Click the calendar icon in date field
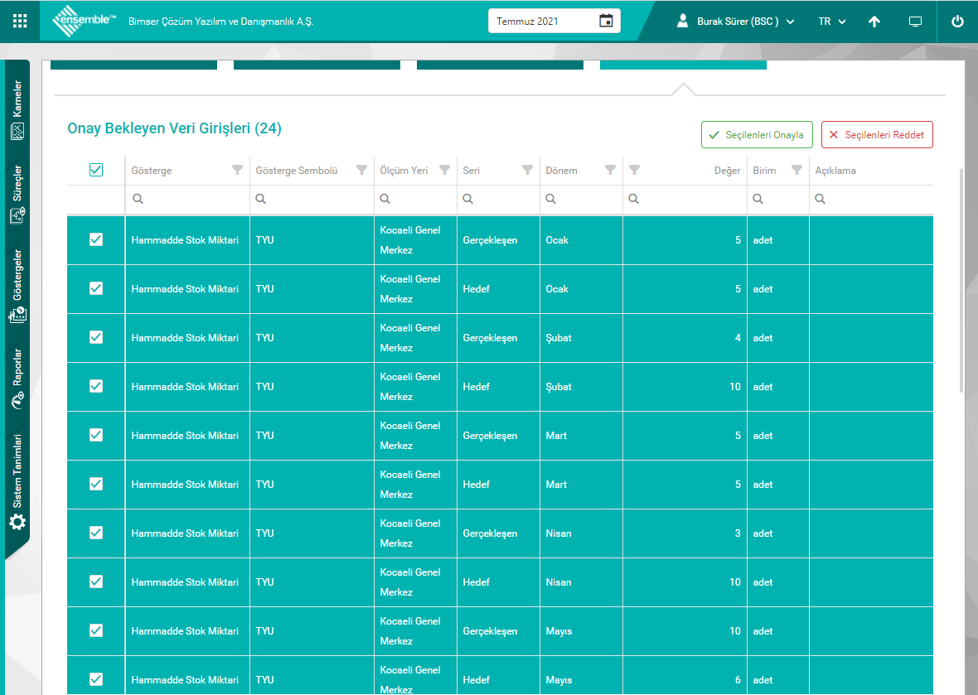 click(606, 21)
